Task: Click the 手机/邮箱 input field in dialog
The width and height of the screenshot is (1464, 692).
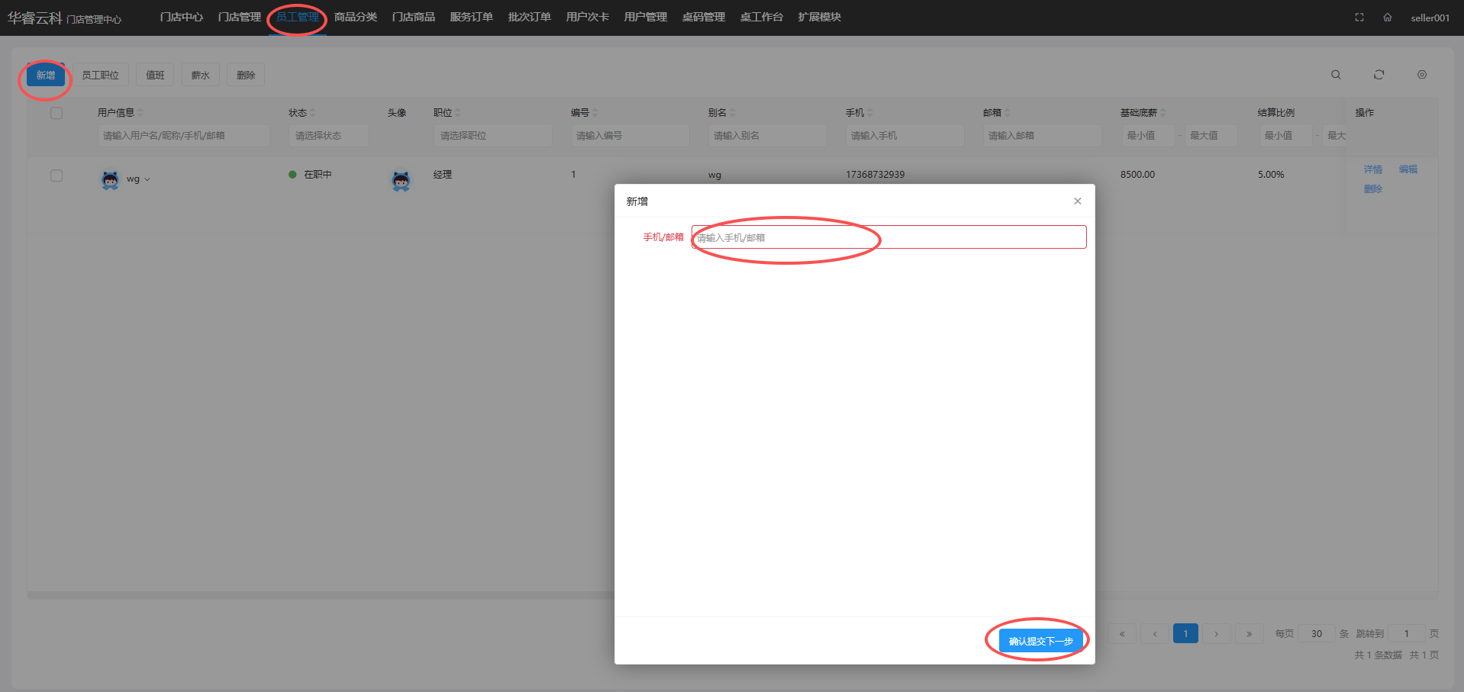Action: (888, 237)
